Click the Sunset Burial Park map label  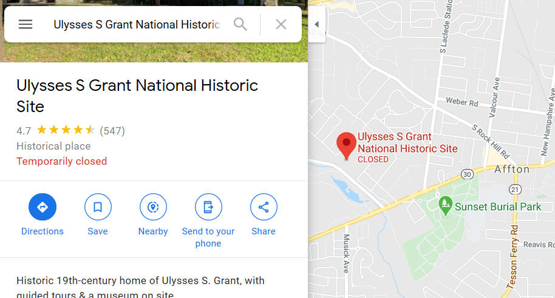point(498,207)
